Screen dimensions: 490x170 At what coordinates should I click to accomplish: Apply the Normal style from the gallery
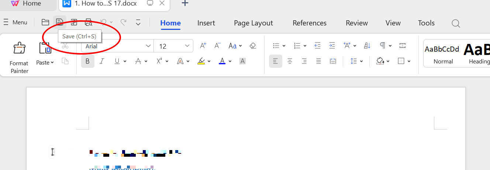(x=443, y=54)
